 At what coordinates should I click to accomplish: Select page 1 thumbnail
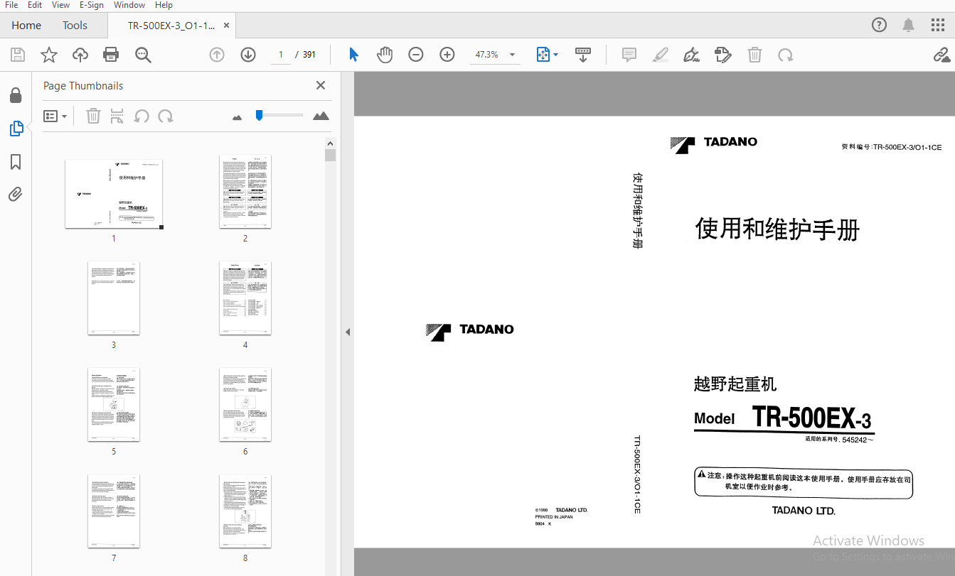click(114, 194)
